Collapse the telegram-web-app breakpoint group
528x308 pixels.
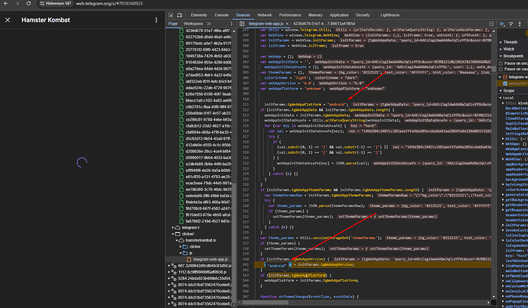(x=500, y=77)
